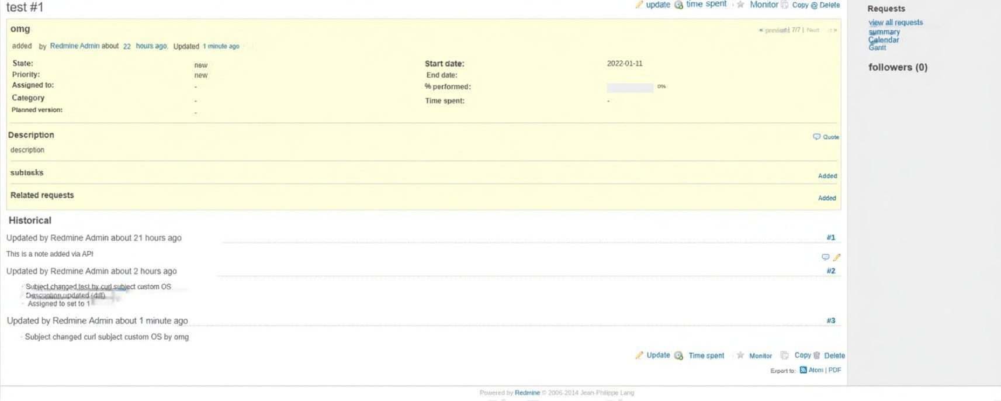Open the Gantt sidebar link
Image resolution: width=1001 pixels, height=401 pixels.
point(877,47)
